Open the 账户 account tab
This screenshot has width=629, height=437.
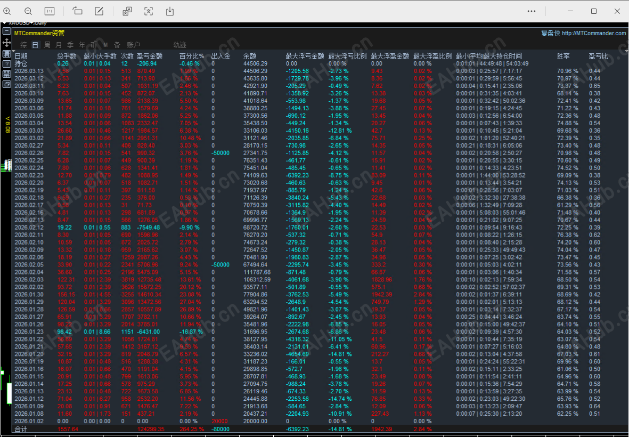point(134,45)
